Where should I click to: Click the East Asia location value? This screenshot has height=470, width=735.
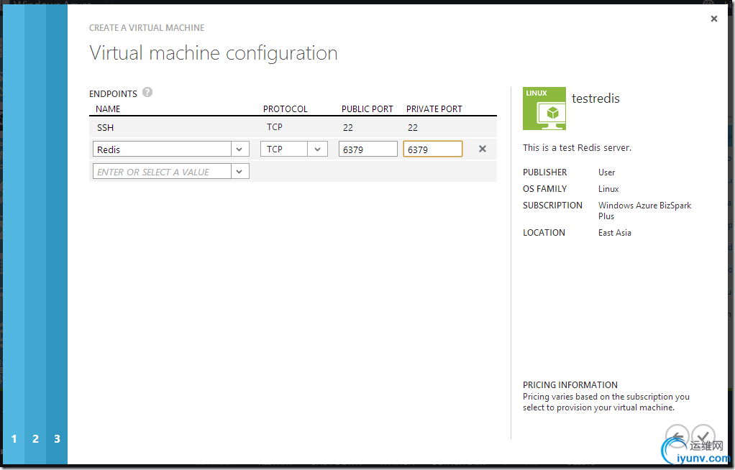(x=614, y=232)
